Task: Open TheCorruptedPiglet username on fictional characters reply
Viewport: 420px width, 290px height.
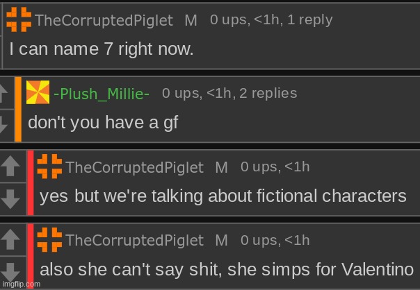Action: [134, 168]
